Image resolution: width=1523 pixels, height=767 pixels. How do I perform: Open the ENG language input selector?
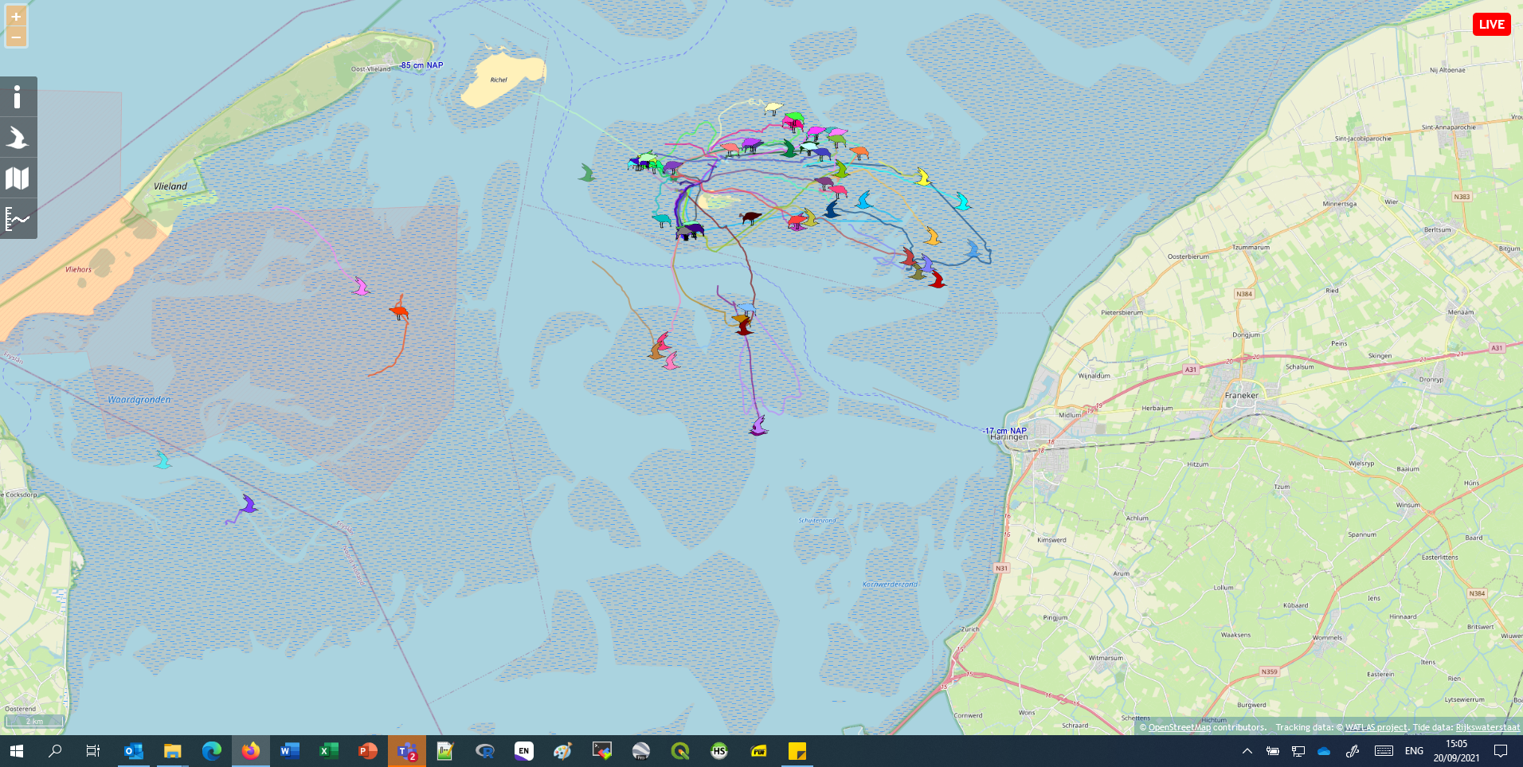pos(1414,751)
